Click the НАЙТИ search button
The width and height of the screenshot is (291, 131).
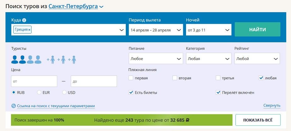257,29
